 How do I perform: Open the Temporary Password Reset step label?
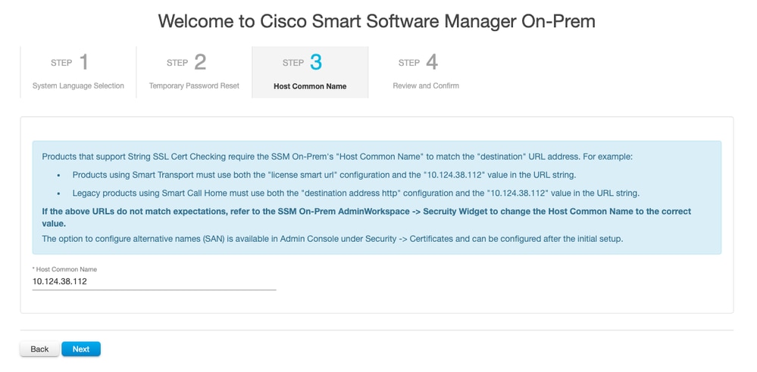click(194, 86)
